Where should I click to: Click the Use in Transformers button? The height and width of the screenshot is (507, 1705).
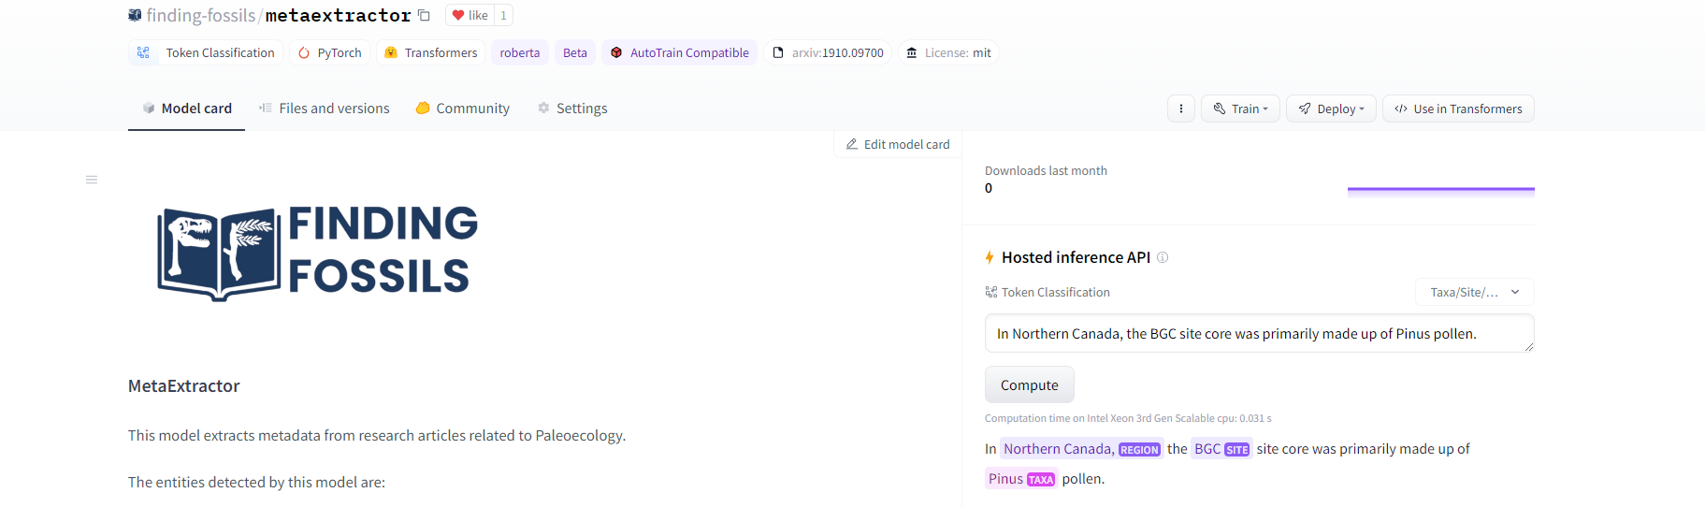pos(1458,109)
